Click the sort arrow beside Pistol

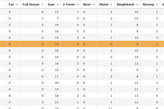coord(111,5)
